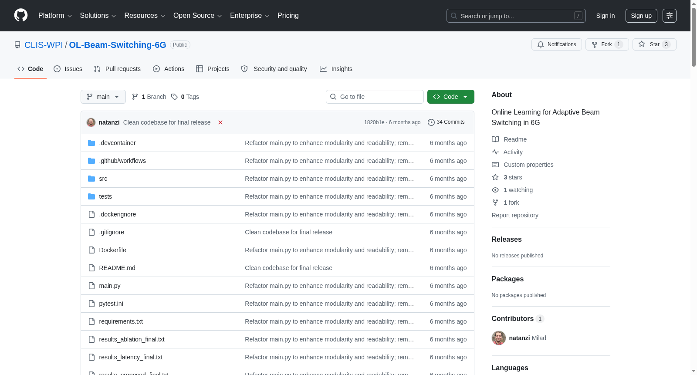Click the eye icon beside 1 watching
697x375 pixels.
coord(495,190)
